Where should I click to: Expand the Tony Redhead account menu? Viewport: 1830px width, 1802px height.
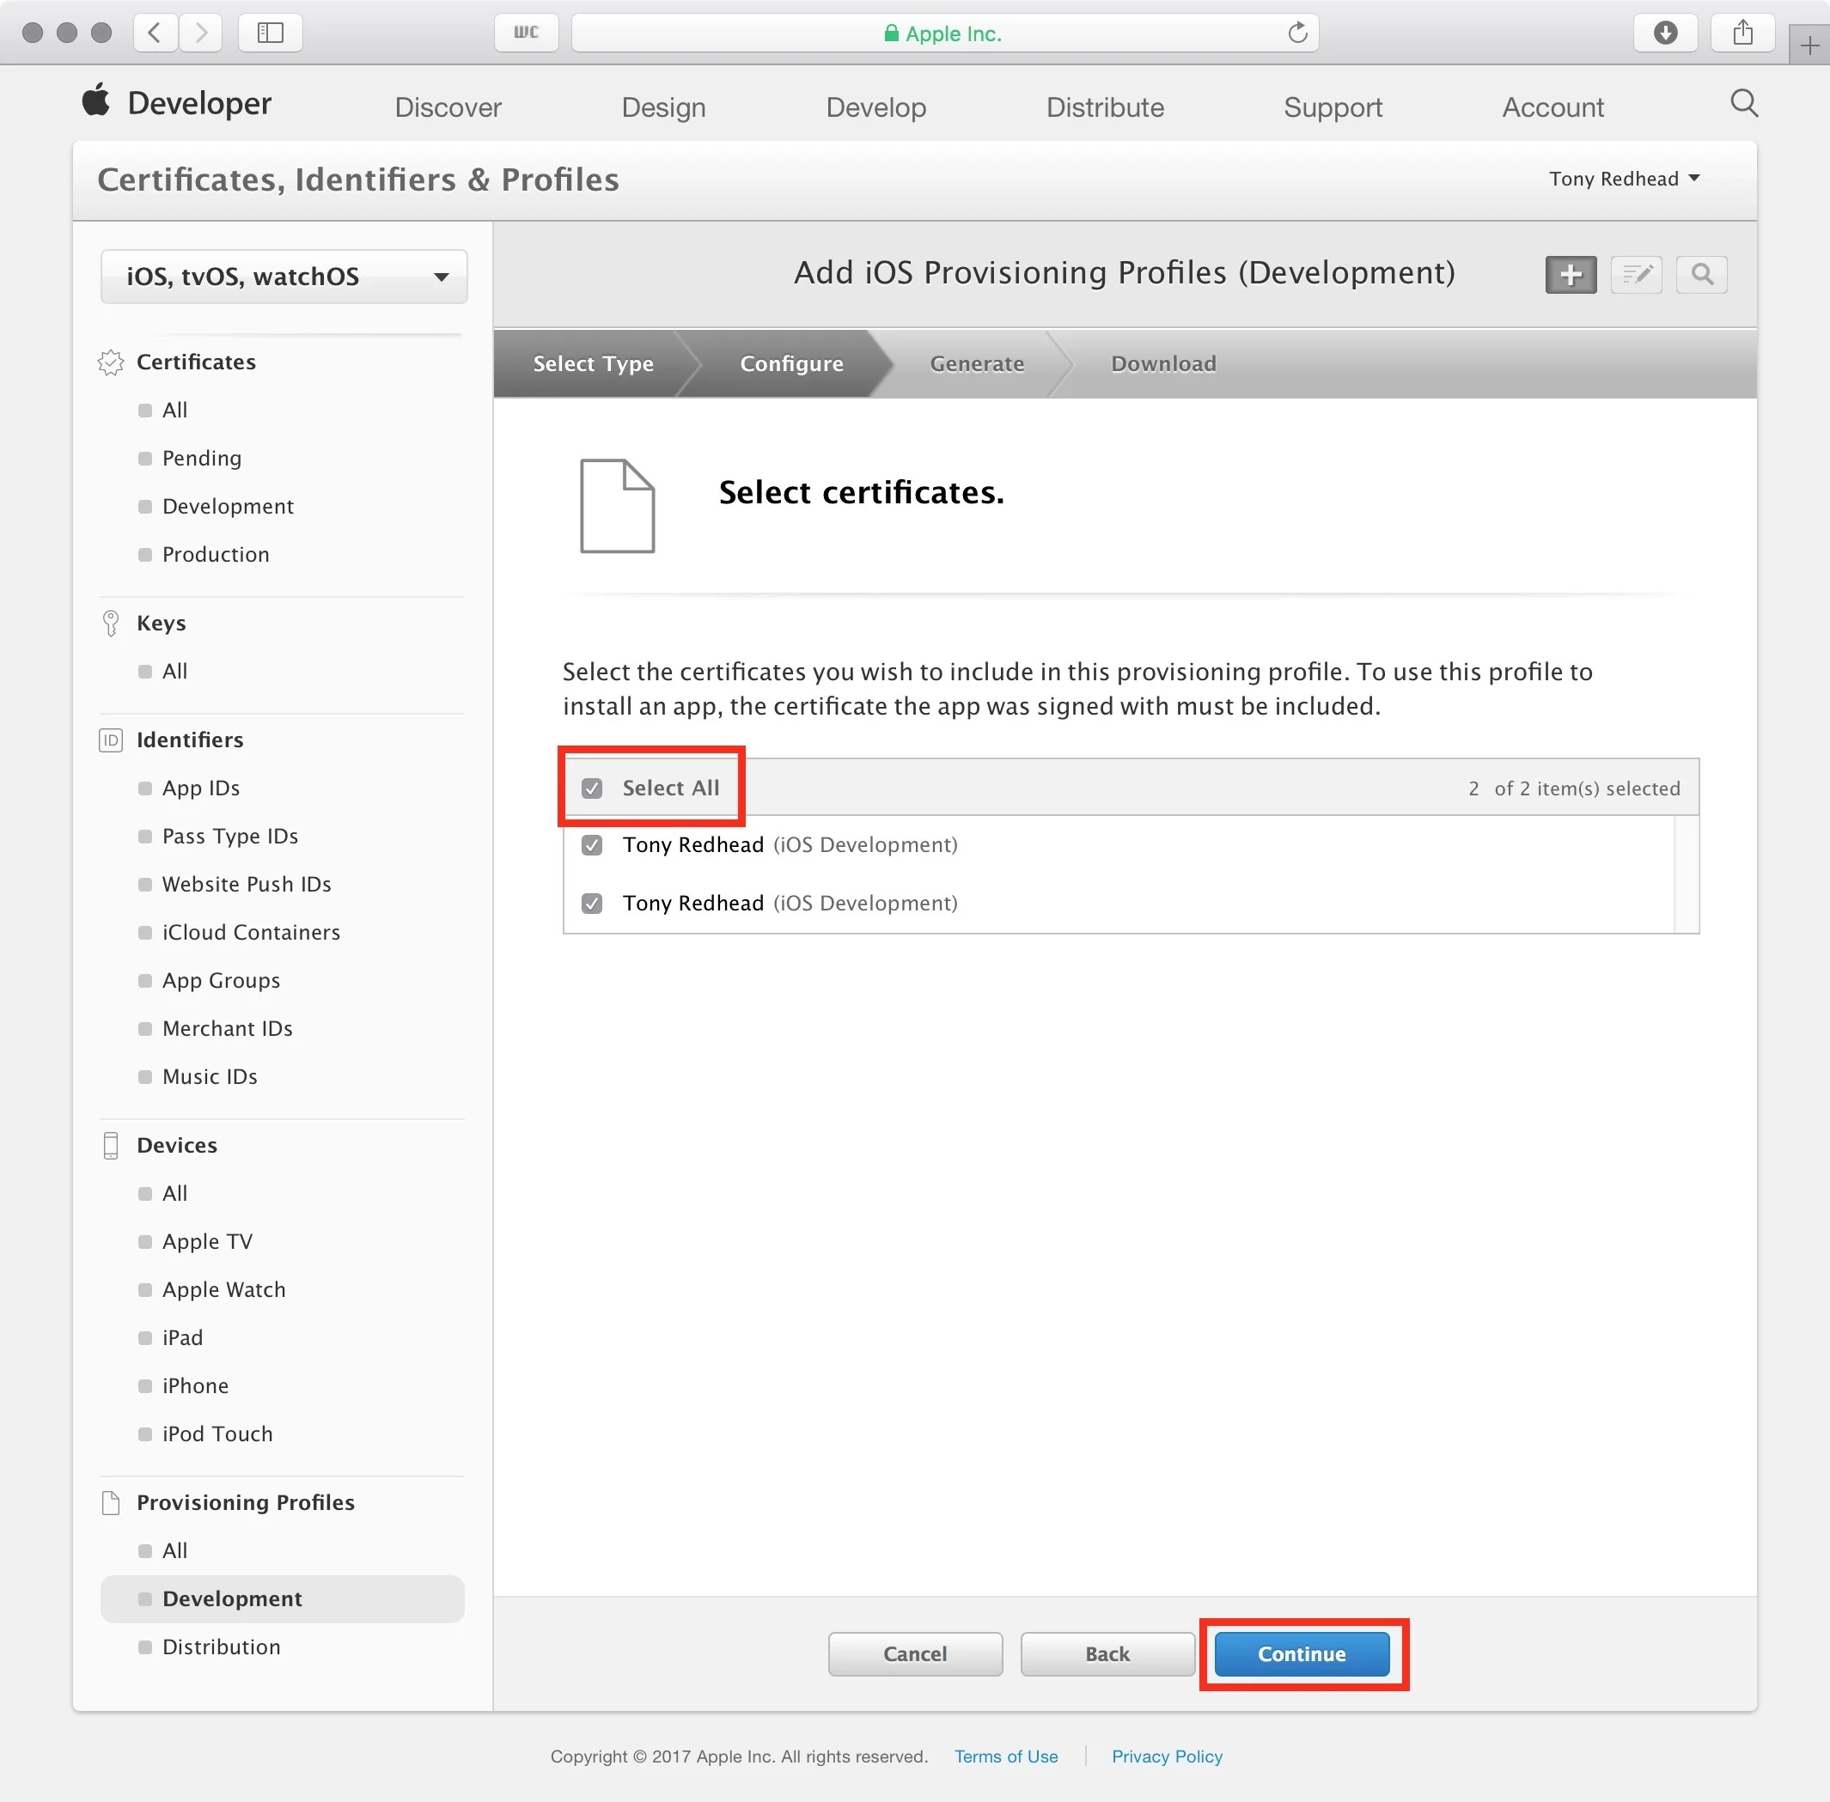pyautogui.click(x=1625, y=179)
